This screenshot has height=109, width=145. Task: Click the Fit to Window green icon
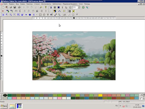83,7
